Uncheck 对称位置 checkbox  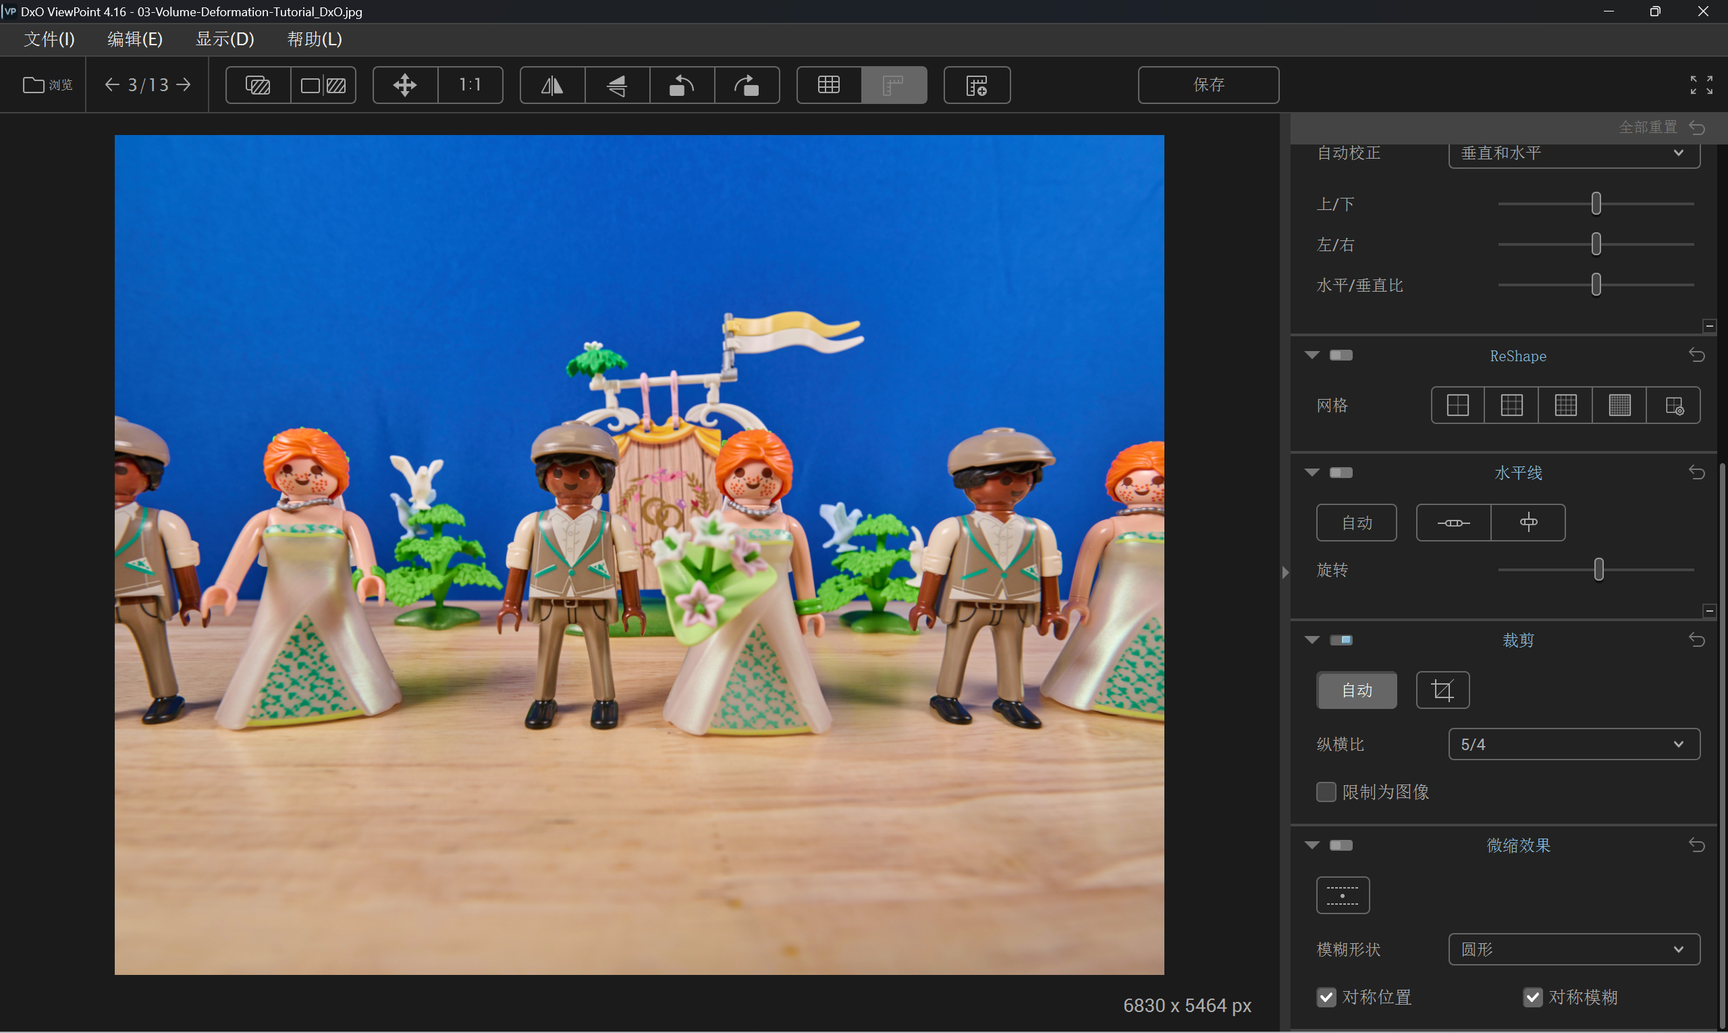pyautogui.click(x=1326, y=997)
